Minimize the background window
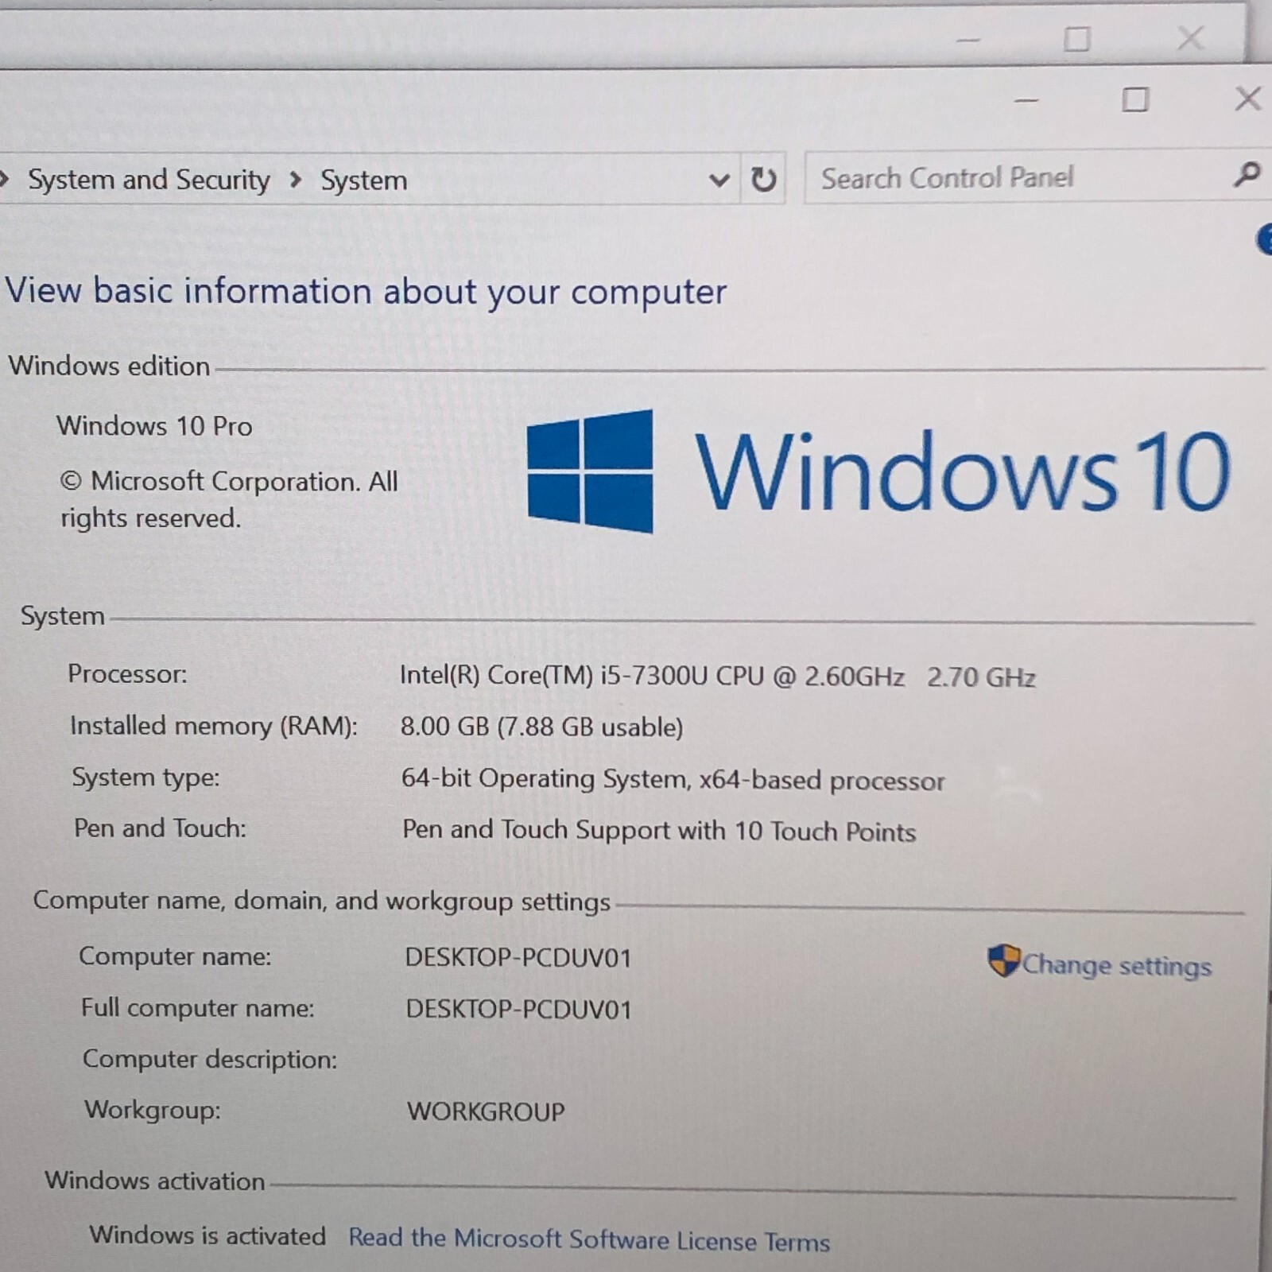This screenshot has width=1272, height=1272. [968, 39]
